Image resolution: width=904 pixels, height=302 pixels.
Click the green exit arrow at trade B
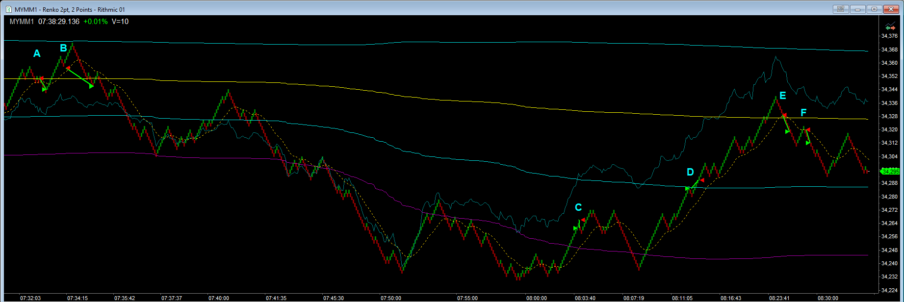click(91, 86)
